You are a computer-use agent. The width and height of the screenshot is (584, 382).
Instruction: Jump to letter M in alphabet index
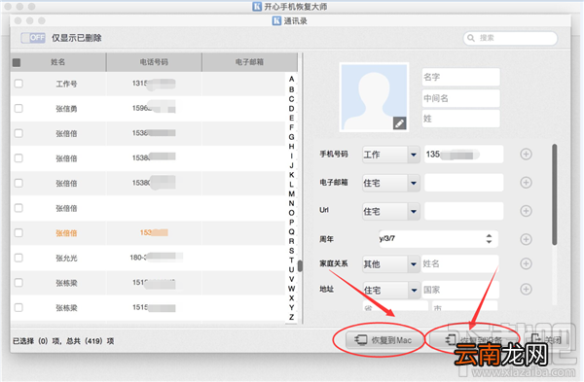(291, 193)
